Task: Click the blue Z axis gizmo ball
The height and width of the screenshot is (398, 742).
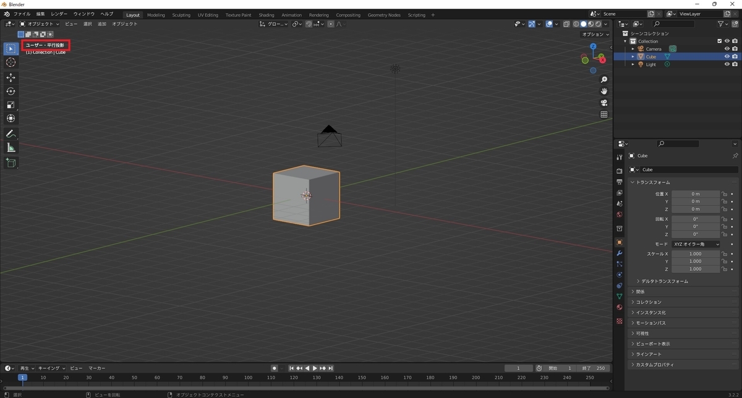Action: (593, 46)
